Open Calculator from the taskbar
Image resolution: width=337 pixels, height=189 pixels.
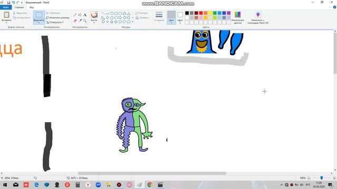77,185
